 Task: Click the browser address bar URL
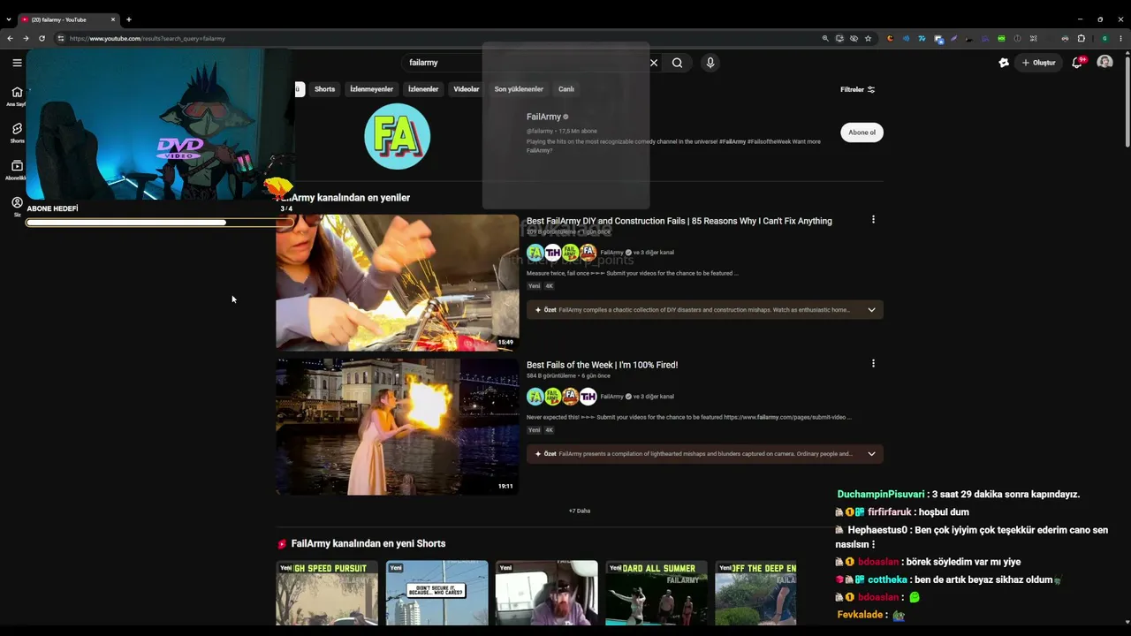point(148,38)
